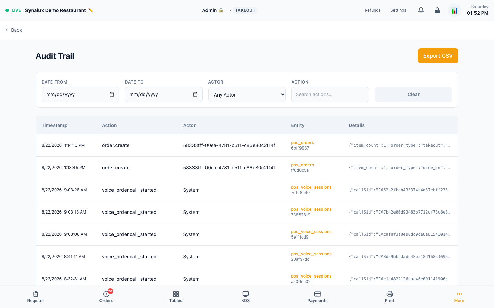Image resolution: width=494 pixels, height=308 pixels.
Task: Focus the Date To input
Action: (x=164, y=94)
